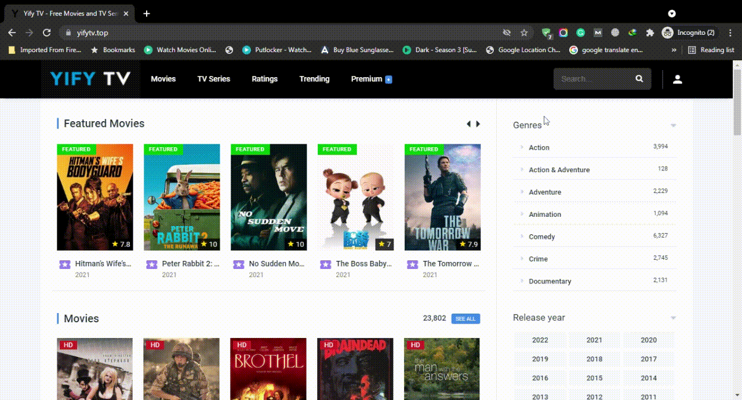742x400 pixels.
Task: Select the Adventure genre
Action: click(x=545, y=192)
